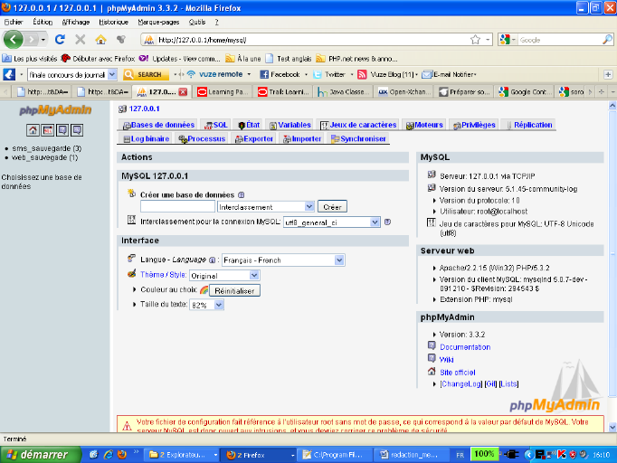Image resolution: width=617 pixels, height=463 pixels.
Task: Click help icon beside Créer une base de données
Action: click(242, 194)
